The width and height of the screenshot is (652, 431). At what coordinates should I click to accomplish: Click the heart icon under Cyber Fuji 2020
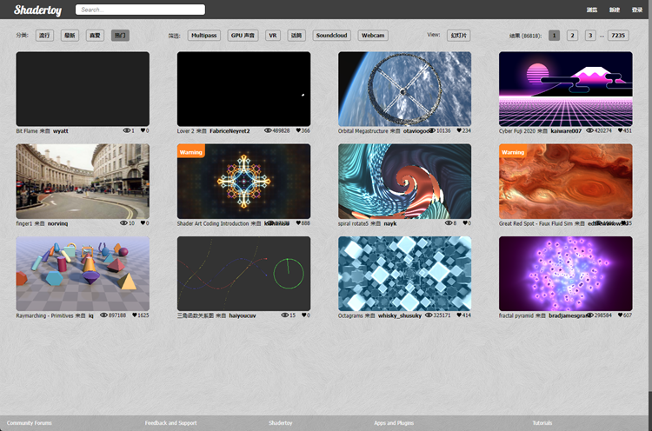click(x=620, y=130)
